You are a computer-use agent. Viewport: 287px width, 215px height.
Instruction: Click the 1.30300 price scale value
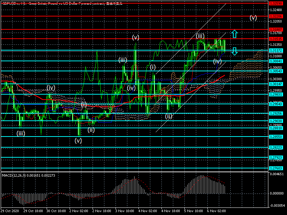click(x=276, y=79)
